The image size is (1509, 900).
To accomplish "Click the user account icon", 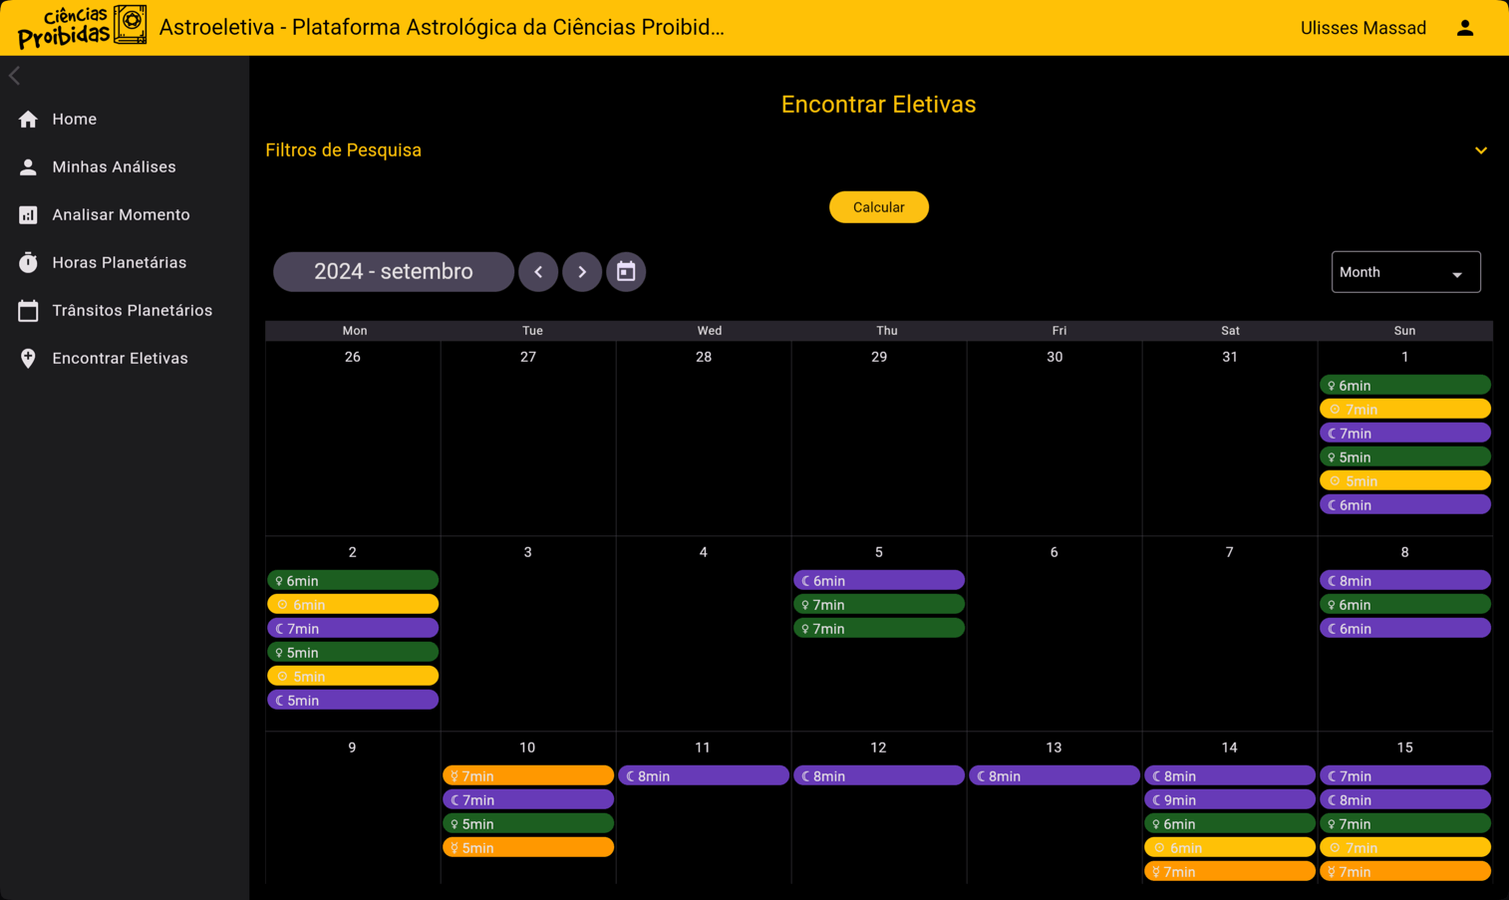I will pyautogui.click(x=1464, y=28).
